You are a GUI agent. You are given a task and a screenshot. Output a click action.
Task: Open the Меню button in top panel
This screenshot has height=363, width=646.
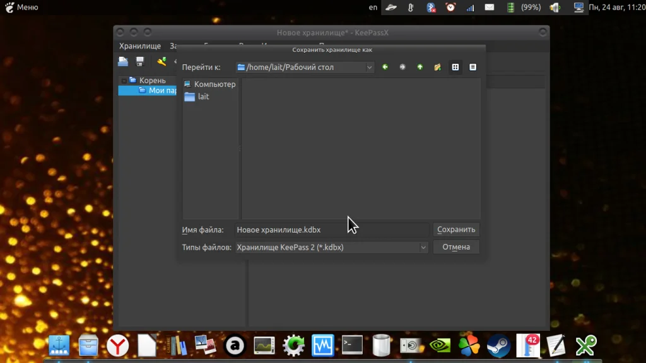[x=21, y=7]
